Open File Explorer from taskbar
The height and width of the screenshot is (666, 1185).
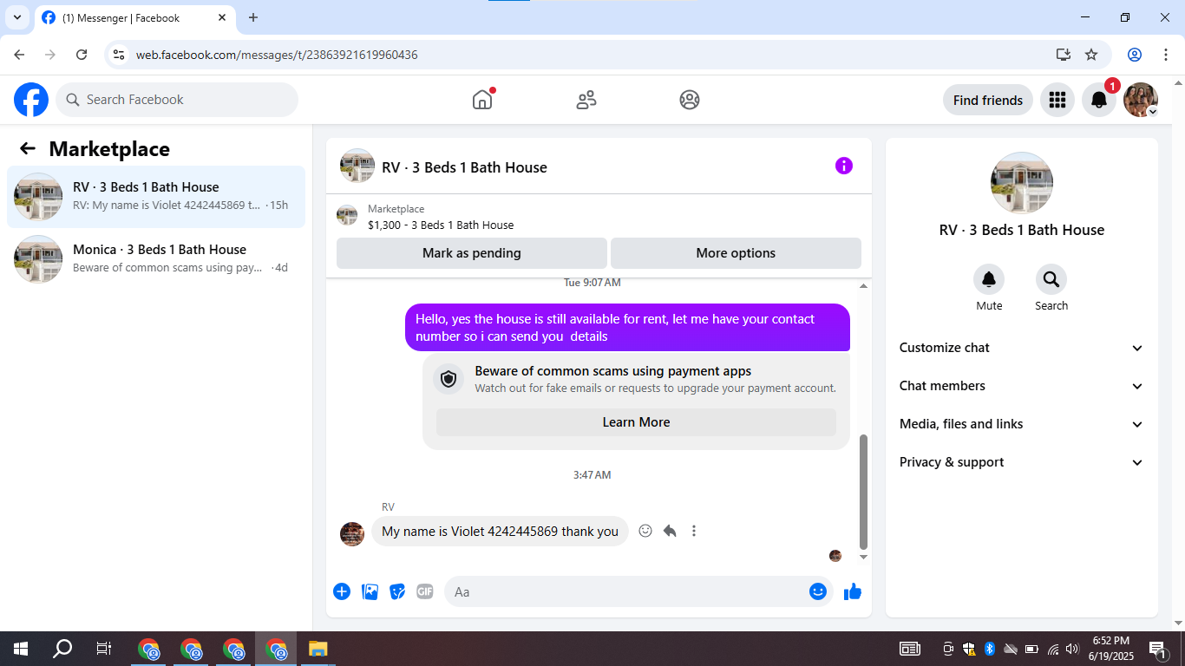[318, 649]
